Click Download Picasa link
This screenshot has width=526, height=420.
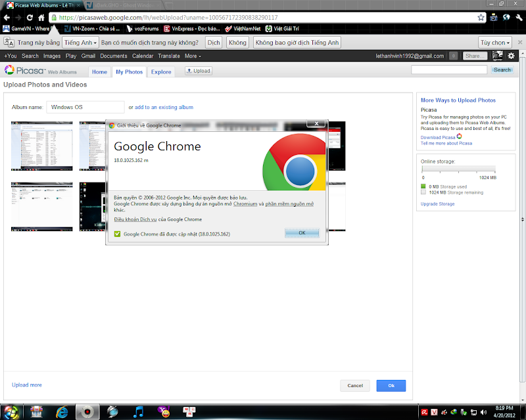(438, 137)
